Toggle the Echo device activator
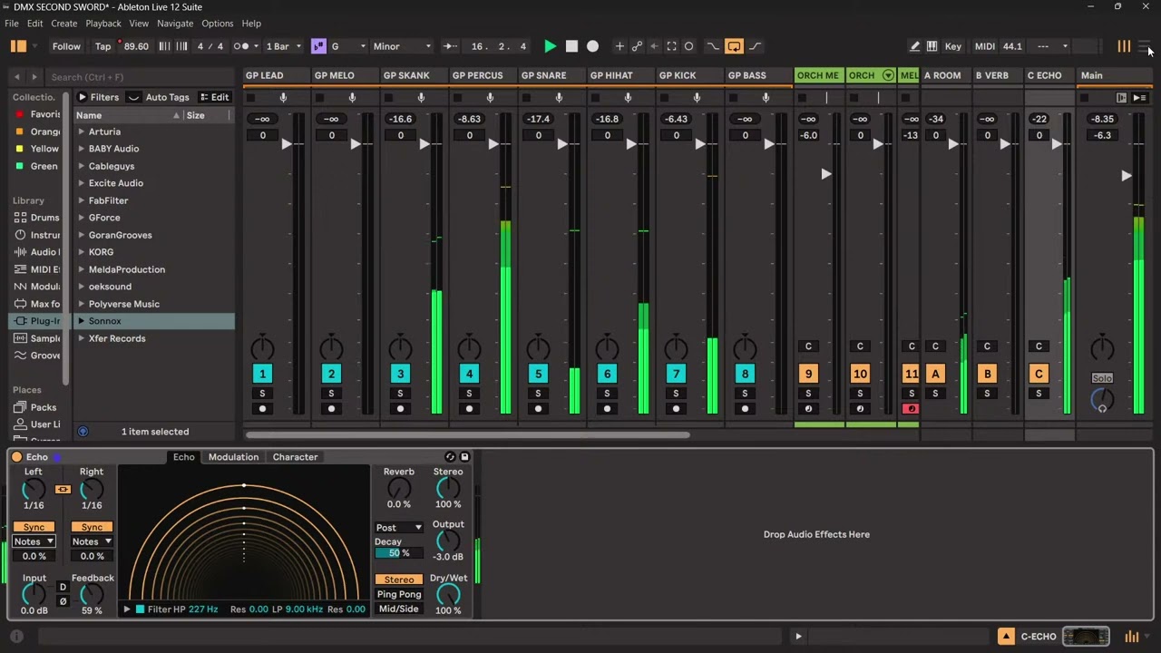Viewport: 1161px width, 653px height. click(x=16, y=457)
